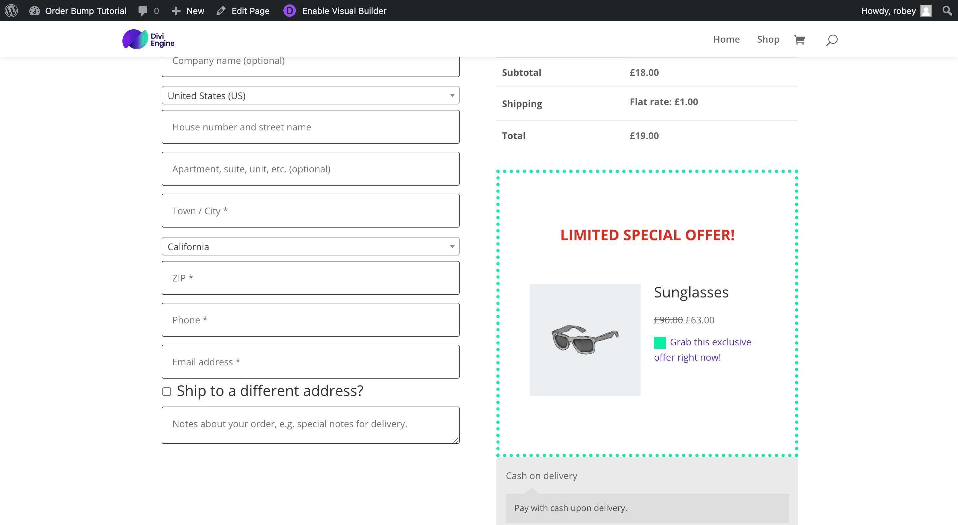Click the dashboard gauge icon in admin bar
This screenshot has width=958, height=525.
(35, 10)
